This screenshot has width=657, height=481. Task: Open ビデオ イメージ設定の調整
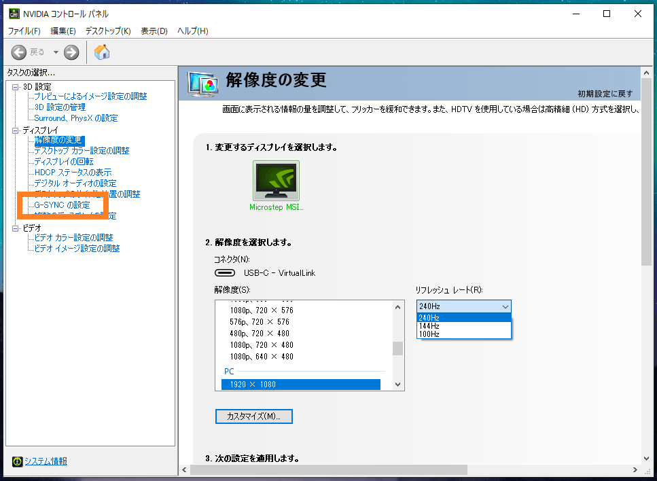click(x=77, y=249)
